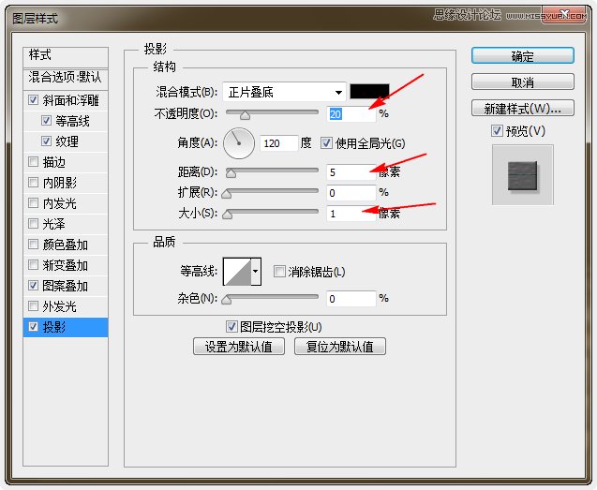
Task: Toggle the 预览 checkbox
Action: tap(497, 131)
